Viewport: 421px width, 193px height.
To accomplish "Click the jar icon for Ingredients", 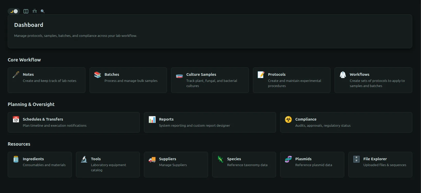I will pyautogui.click(x=16, y=159).
